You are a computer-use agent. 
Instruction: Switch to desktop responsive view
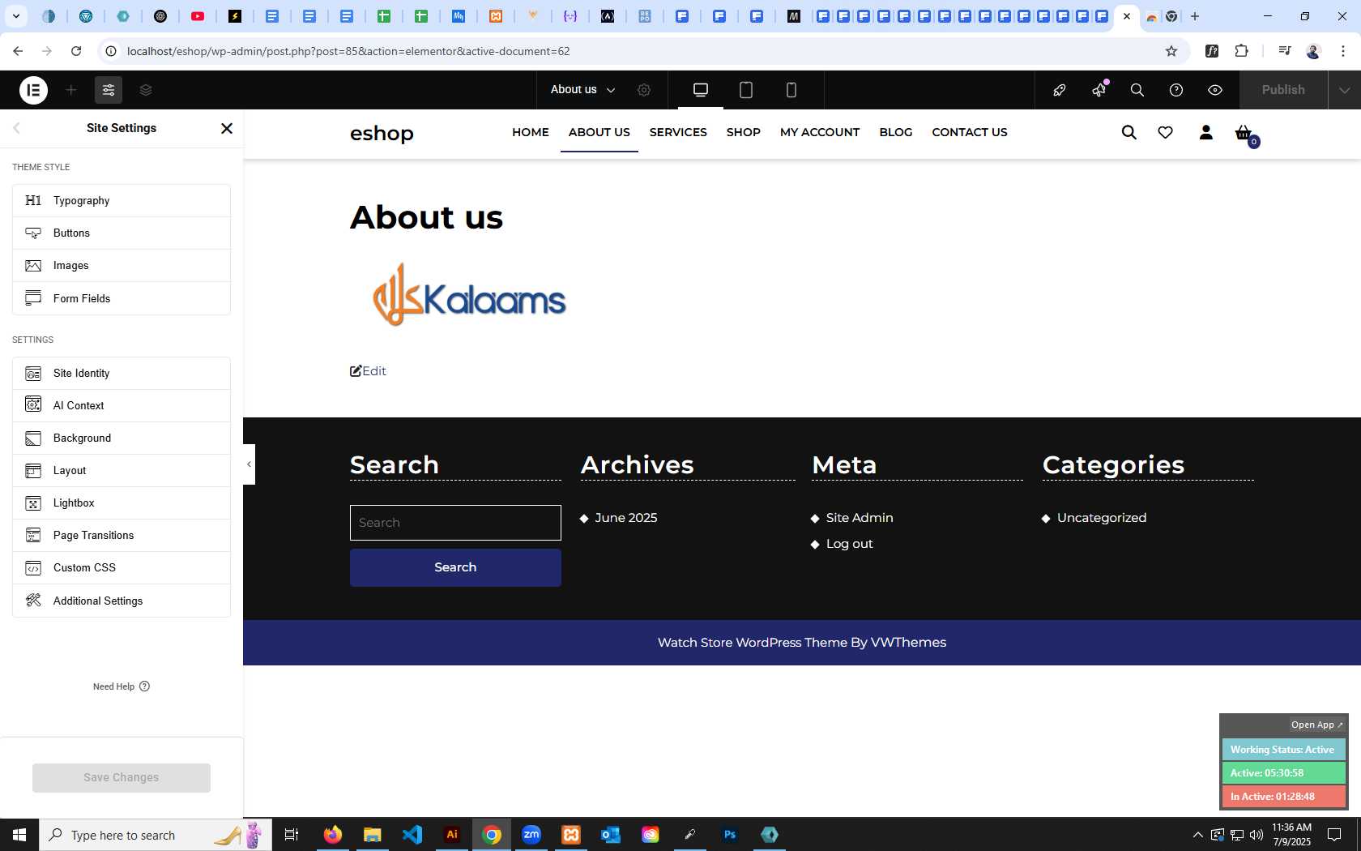coord(701,90)
